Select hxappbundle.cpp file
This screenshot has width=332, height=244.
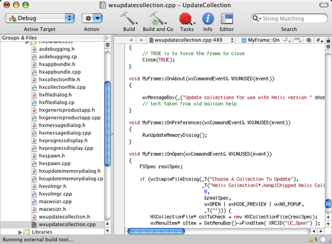pos(60,72)
